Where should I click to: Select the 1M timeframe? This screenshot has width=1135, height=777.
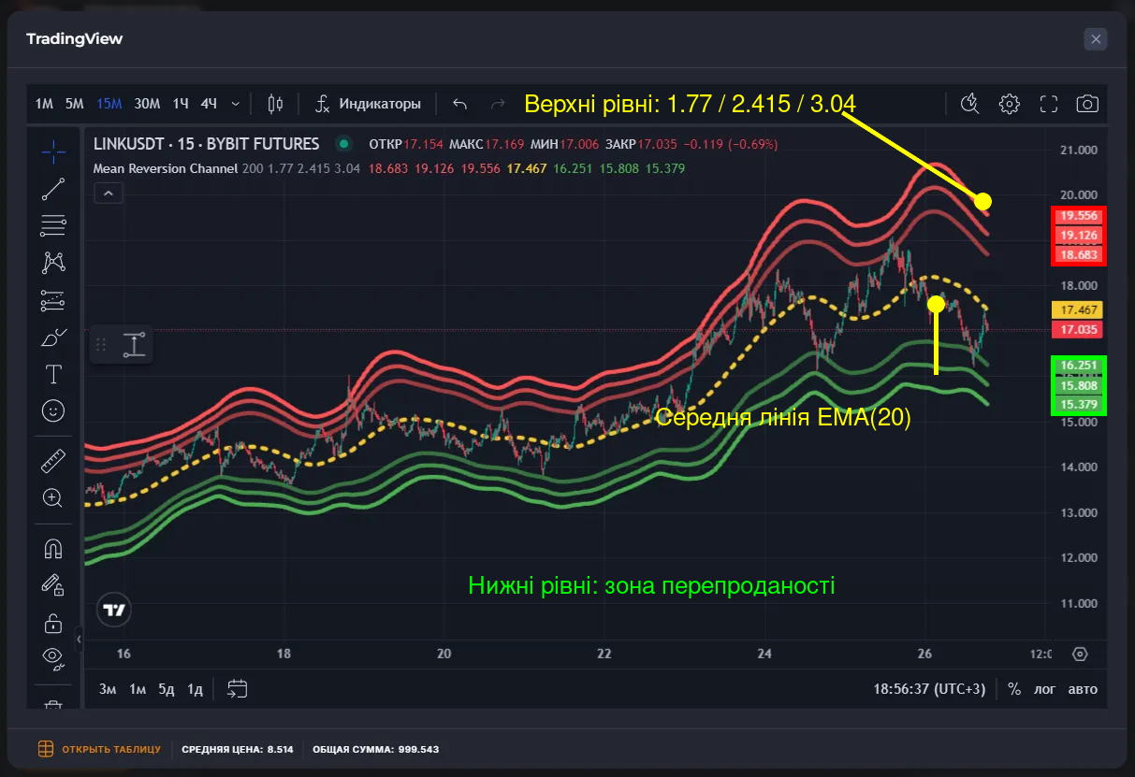coord(44,104)
